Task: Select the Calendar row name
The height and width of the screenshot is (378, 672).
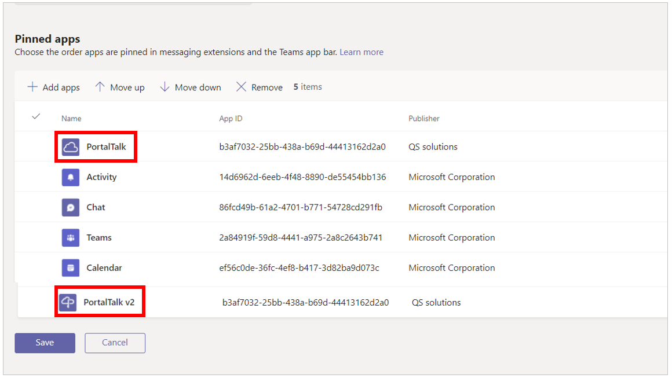Action: (104, 268)
